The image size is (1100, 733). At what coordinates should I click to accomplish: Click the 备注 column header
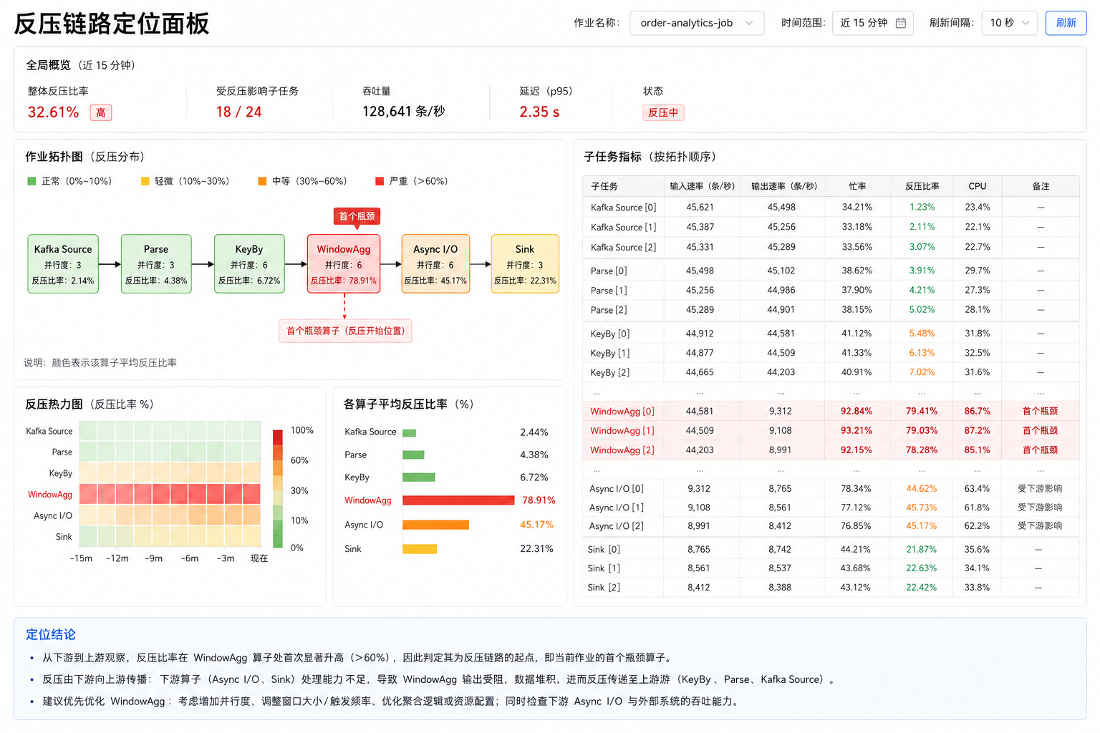point(1041,186)
